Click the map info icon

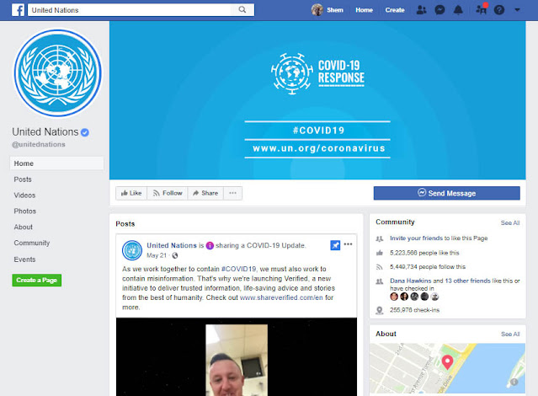[514, 382]
